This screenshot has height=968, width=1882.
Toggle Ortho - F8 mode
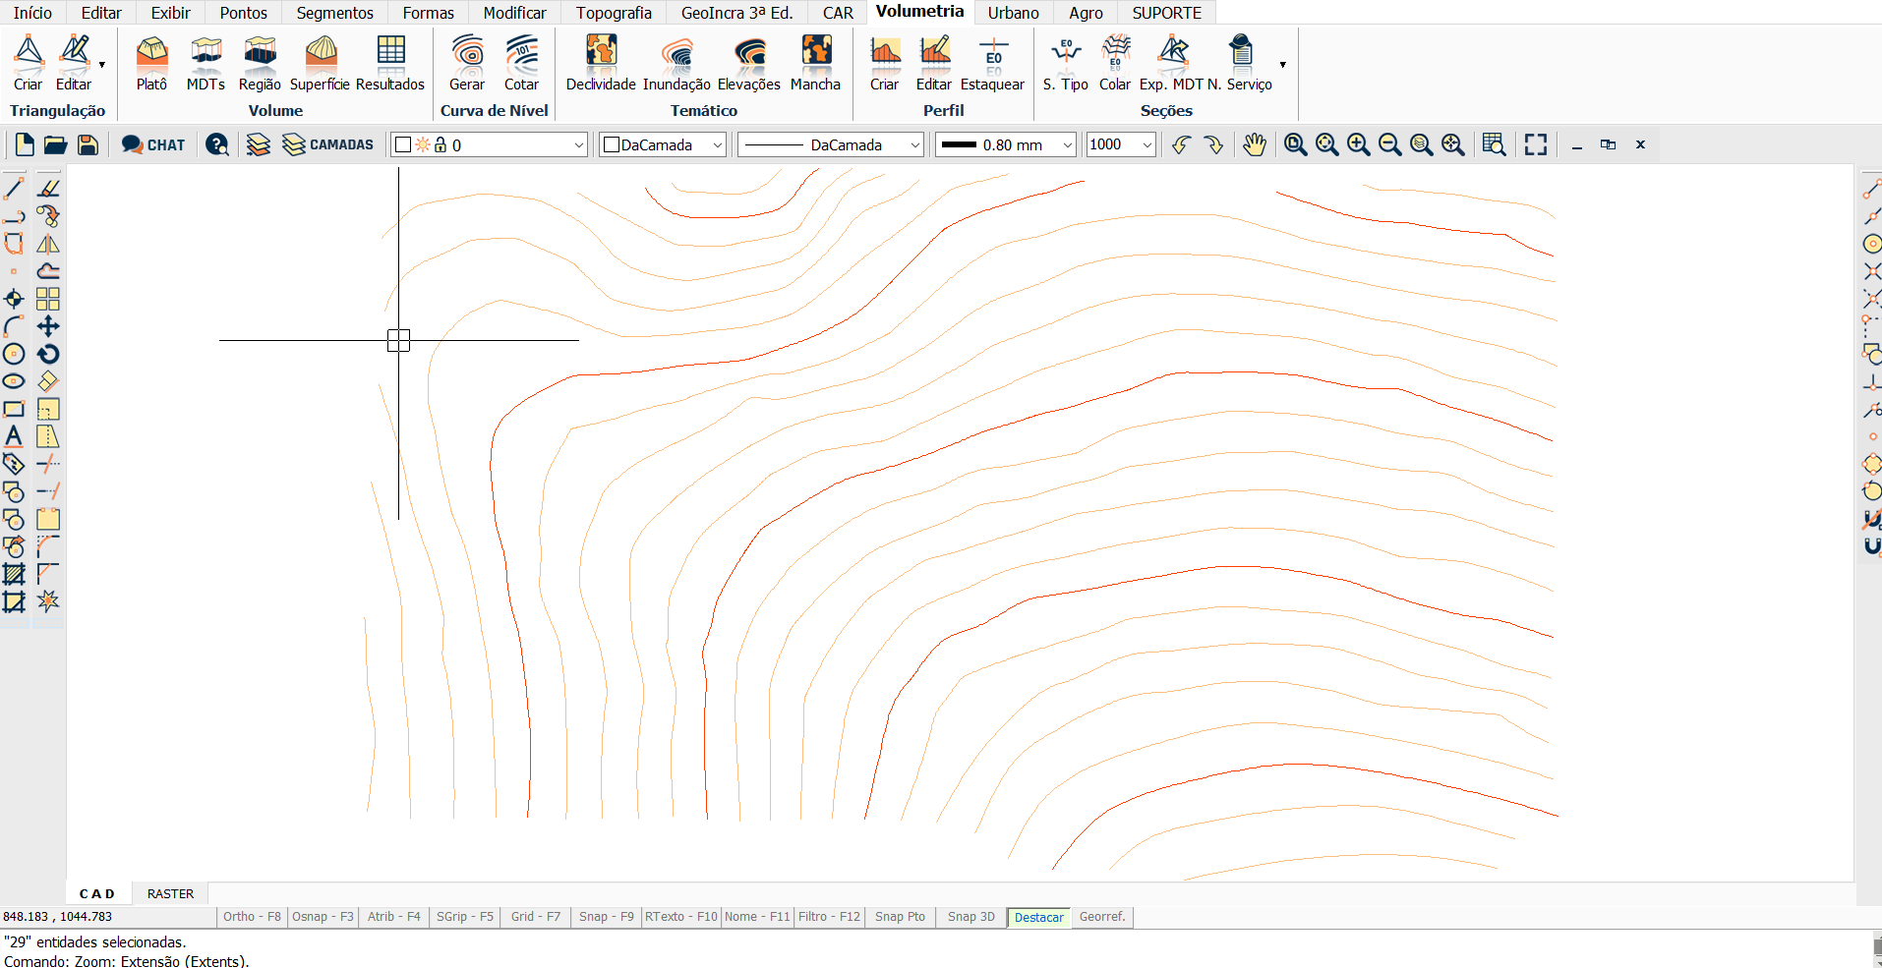(252, 917)
